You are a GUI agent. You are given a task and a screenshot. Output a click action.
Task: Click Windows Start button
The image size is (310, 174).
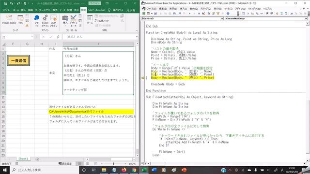pyautogui.click(x=4, y=170)
